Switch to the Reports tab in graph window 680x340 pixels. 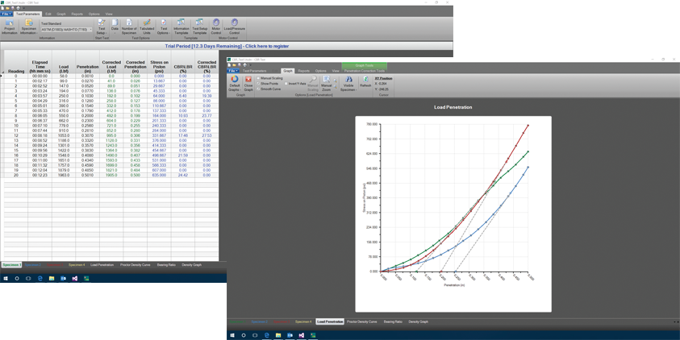coord(304,71)
